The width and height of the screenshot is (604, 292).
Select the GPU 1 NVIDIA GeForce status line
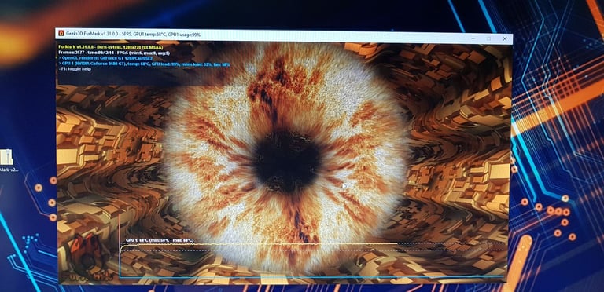(144, 64)
